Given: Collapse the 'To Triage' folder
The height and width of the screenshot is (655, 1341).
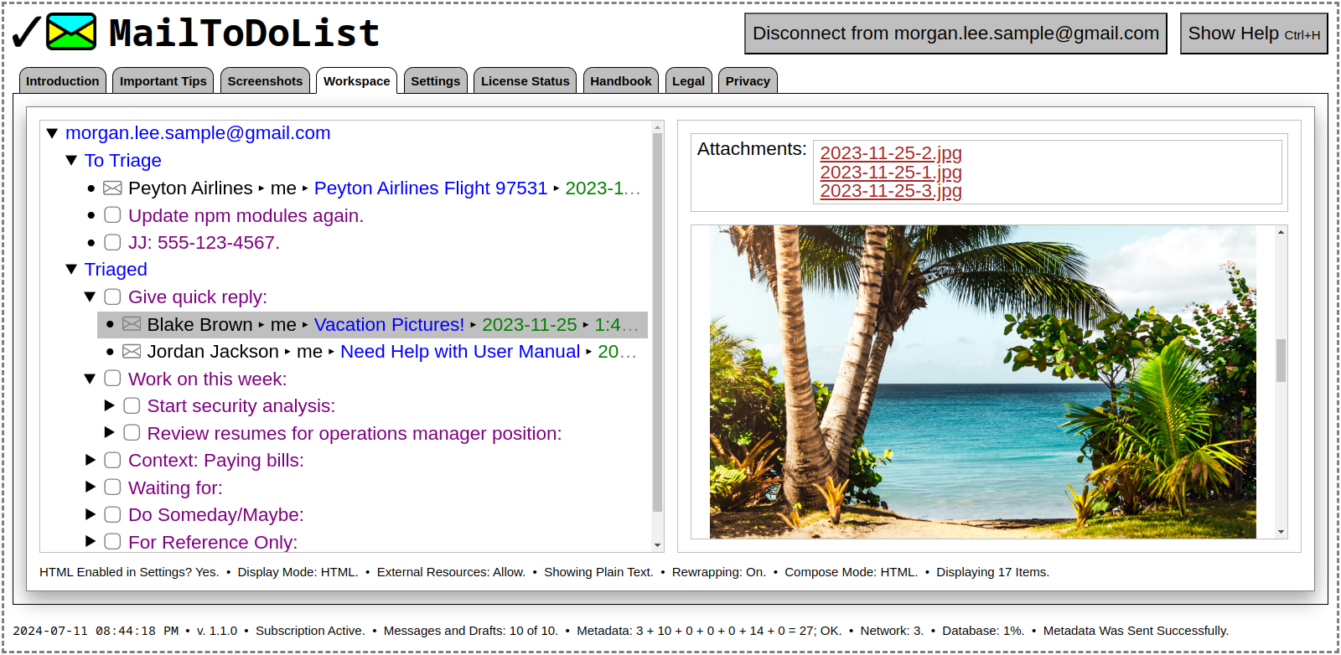Looking at the screenshot, I should click(x=71, y=160).
